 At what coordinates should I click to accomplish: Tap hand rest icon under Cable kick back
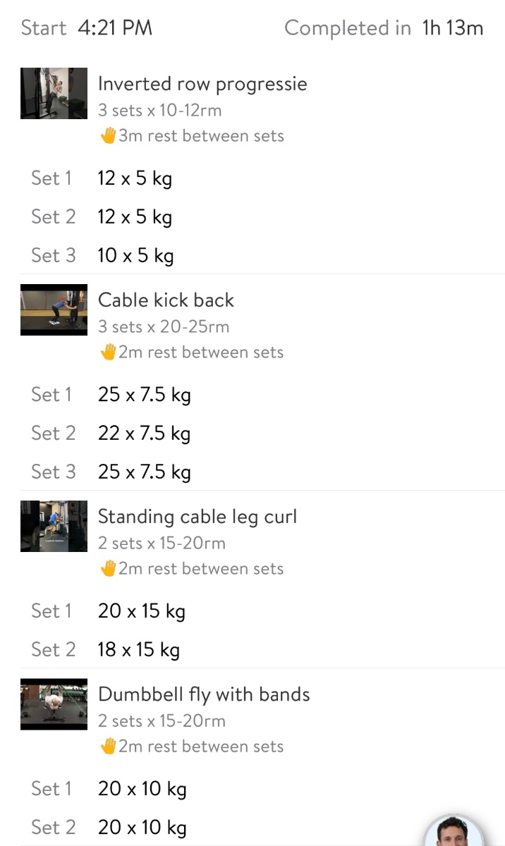pos(108,352)
